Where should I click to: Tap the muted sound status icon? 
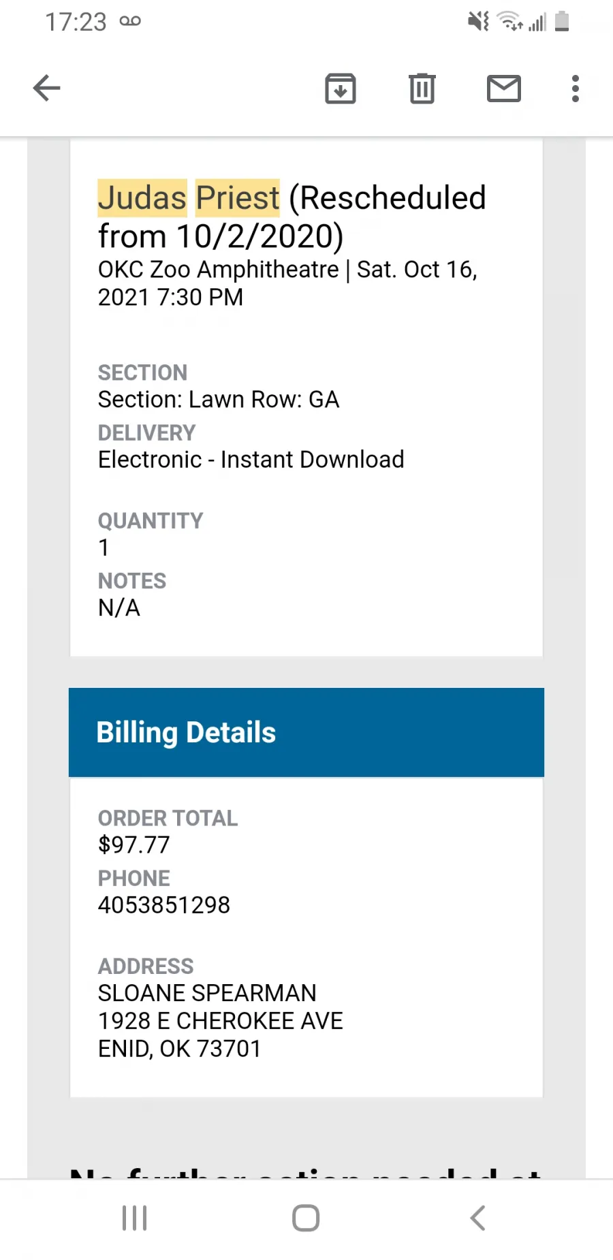[478, 22]
